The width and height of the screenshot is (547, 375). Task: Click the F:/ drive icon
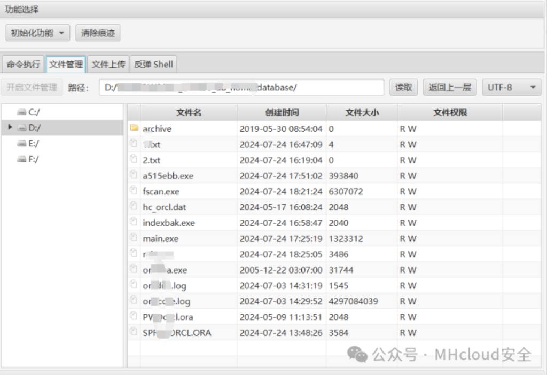coord(23,158)
